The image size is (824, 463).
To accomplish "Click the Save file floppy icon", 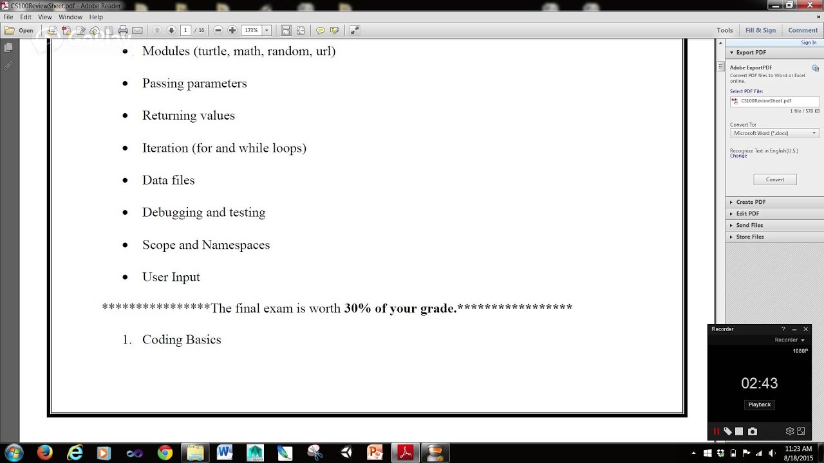I will (x=109, y=30).
